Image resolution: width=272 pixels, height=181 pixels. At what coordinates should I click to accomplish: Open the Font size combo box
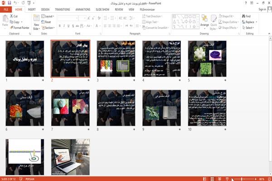click(82, 18)
